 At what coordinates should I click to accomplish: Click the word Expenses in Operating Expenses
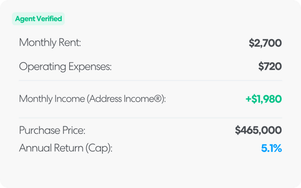[x=90, y=67]
